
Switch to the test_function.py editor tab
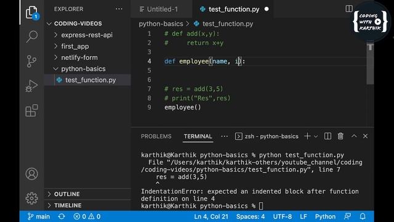tap(233, 9)
